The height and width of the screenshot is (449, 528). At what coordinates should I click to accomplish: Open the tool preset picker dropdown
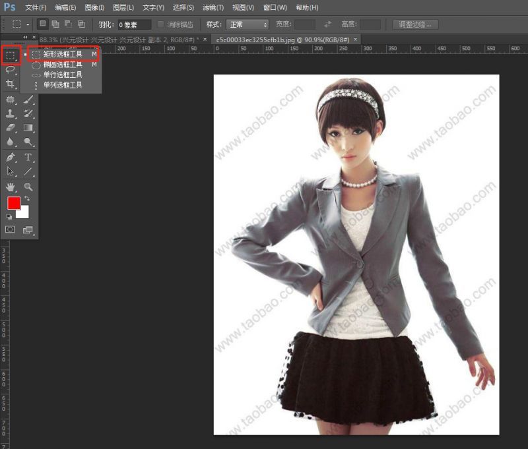click(x=27, y=24)
